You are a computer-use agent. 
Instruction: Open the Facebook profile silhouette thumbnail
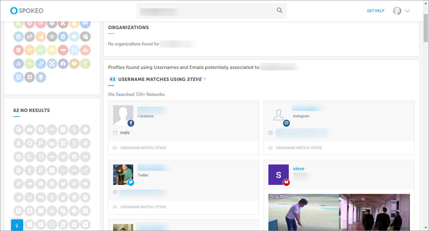tap(123, 116)
